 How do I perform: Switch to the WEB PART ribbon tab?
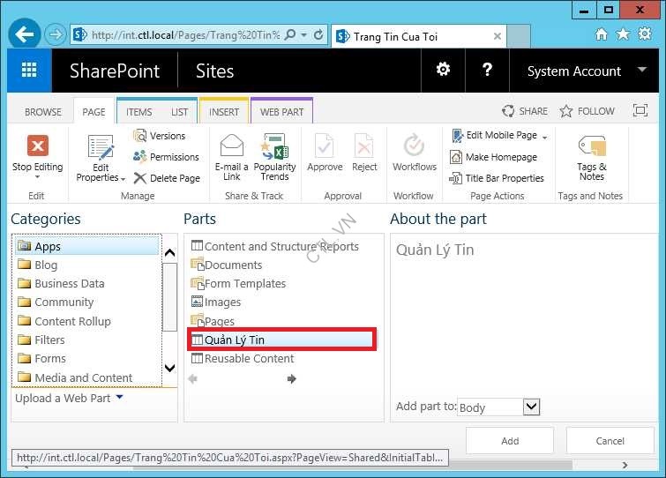[x=281, y=112]
